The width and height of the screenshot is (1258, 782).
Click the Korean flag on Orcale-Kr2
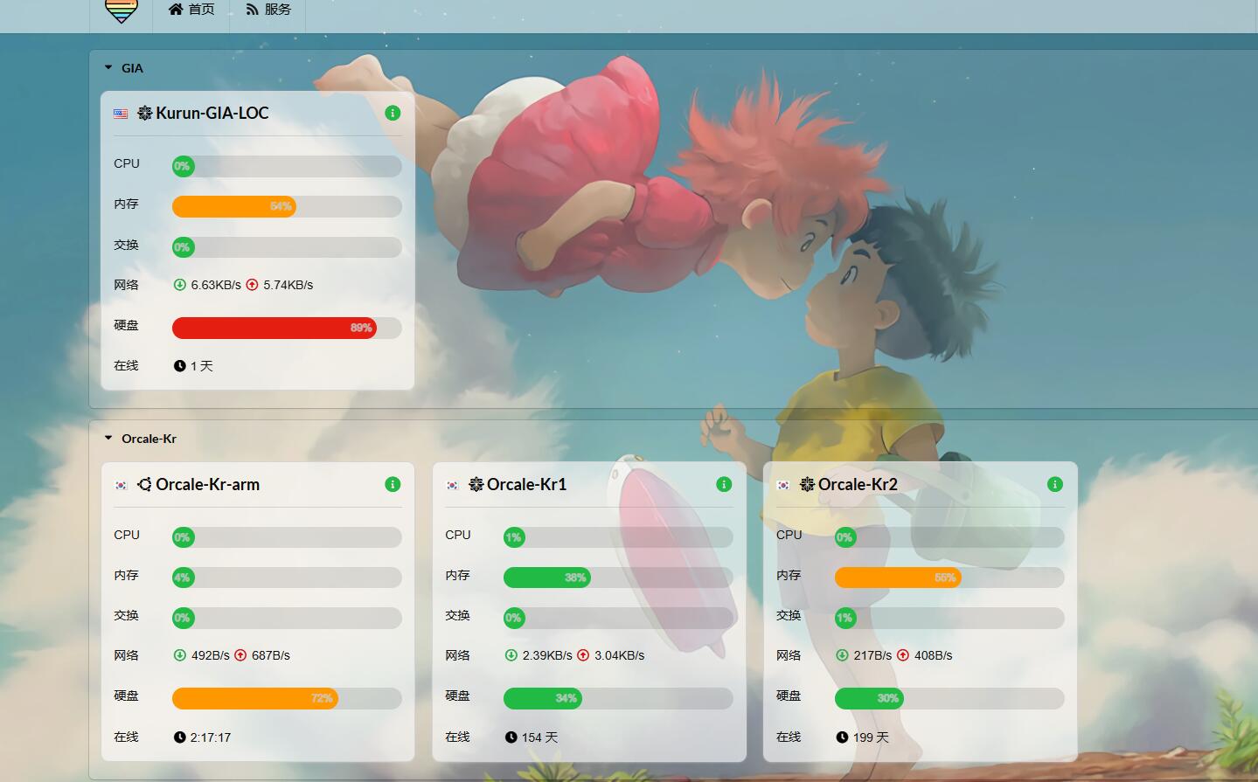click(x=783, y=485)
